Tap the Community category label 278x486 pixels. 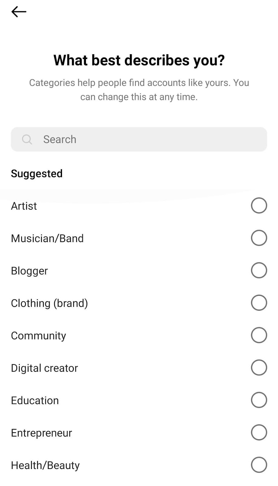[x=39, y=336]
